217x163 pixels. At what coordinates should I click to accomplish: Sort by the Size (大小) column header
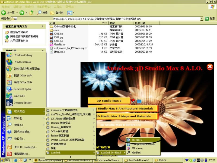click(x=98, y=23)
